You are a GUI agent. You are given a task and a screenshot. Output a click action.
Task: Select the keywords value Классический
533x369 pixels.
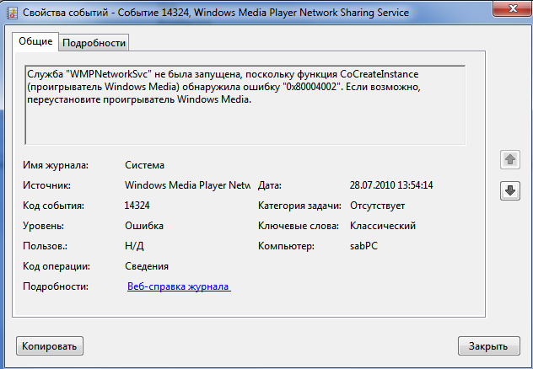tap(383, 226)
